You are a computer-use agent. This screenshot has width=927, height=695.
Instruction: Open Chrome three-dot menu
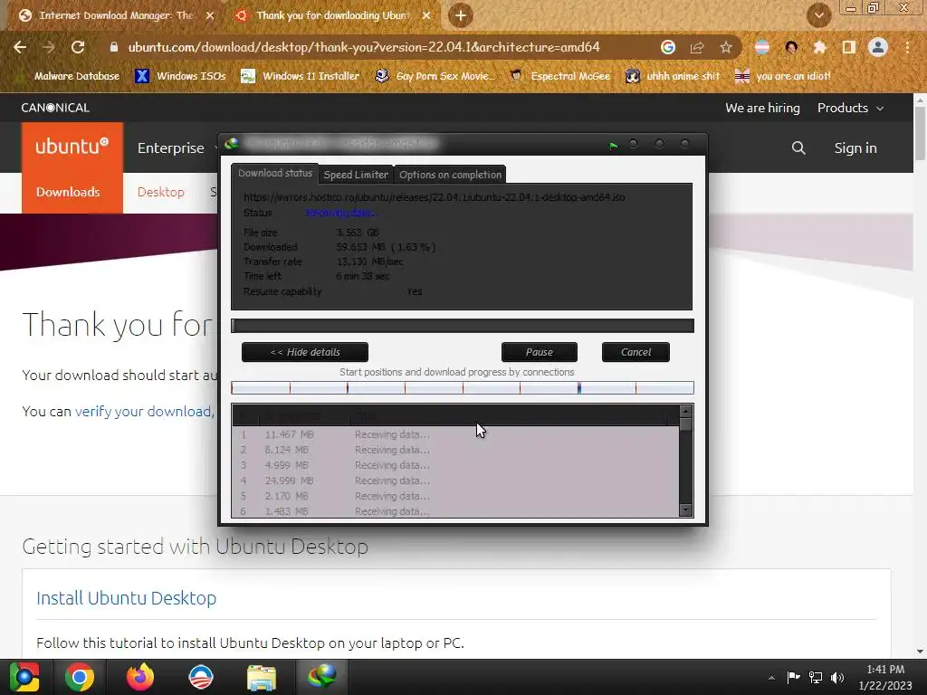coord(907,47)
